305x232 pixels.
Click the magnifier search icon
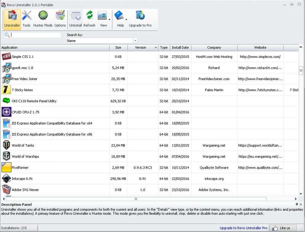7,35
